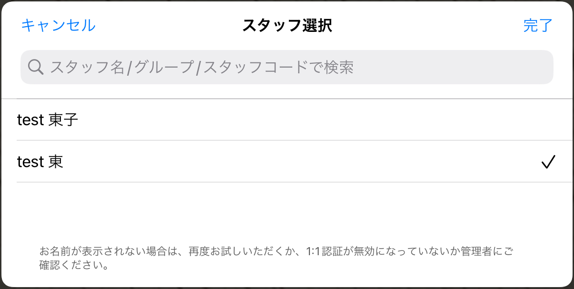This screenshot has height=289, width=574.
Task: Click グループ in the search placeholder
Action: (163, 67)
